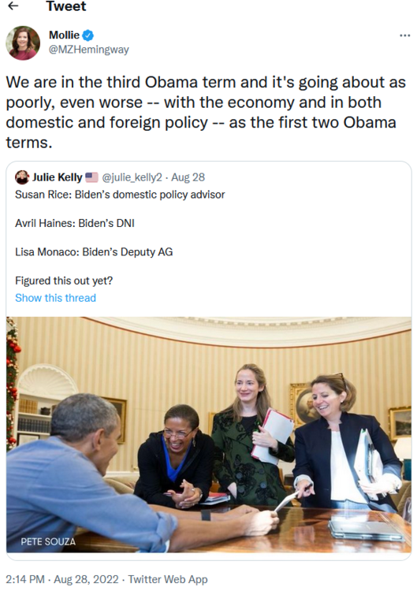Viewport: 417px width, 591px height.
Task: Click the Tweet header title
Action: click(x=66, y=6)
